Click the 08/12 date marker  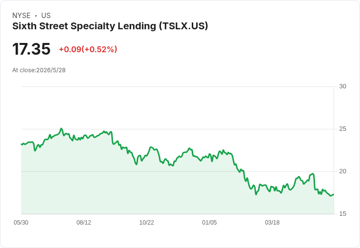click(84, 222)
